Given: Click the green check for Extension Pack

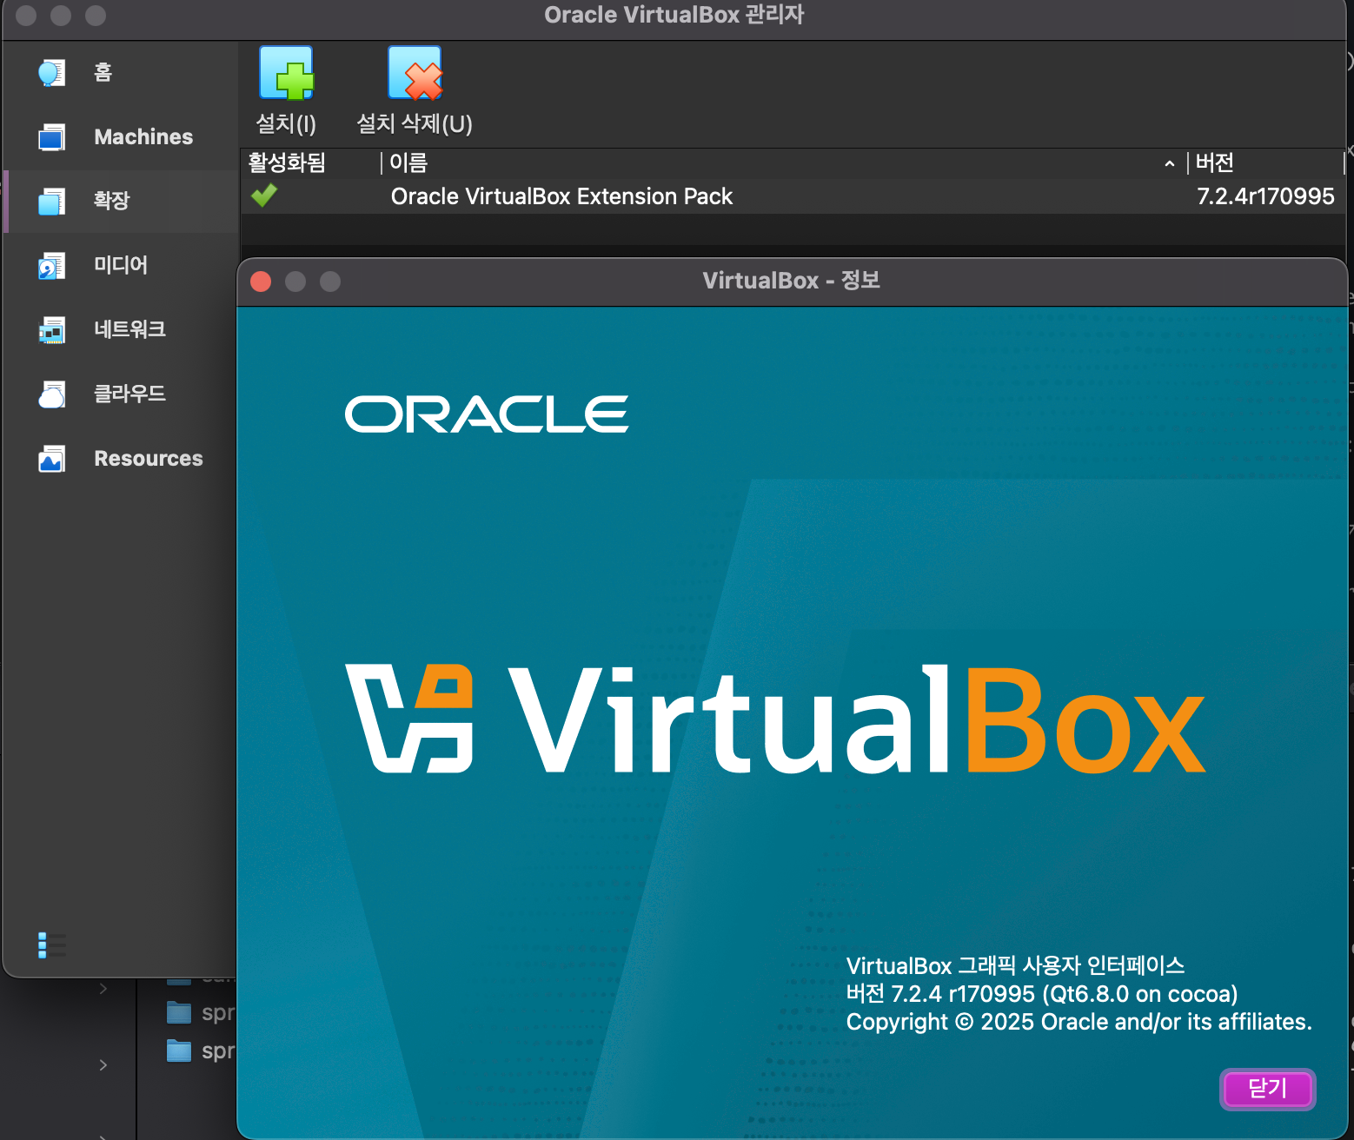Looking at the screenshot, I should [x=264, y=196].
